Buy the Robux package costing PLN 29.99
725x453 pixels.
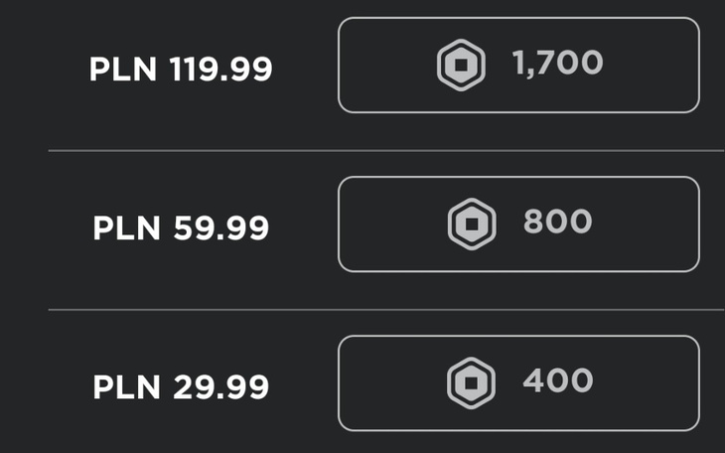click(518, 382)
